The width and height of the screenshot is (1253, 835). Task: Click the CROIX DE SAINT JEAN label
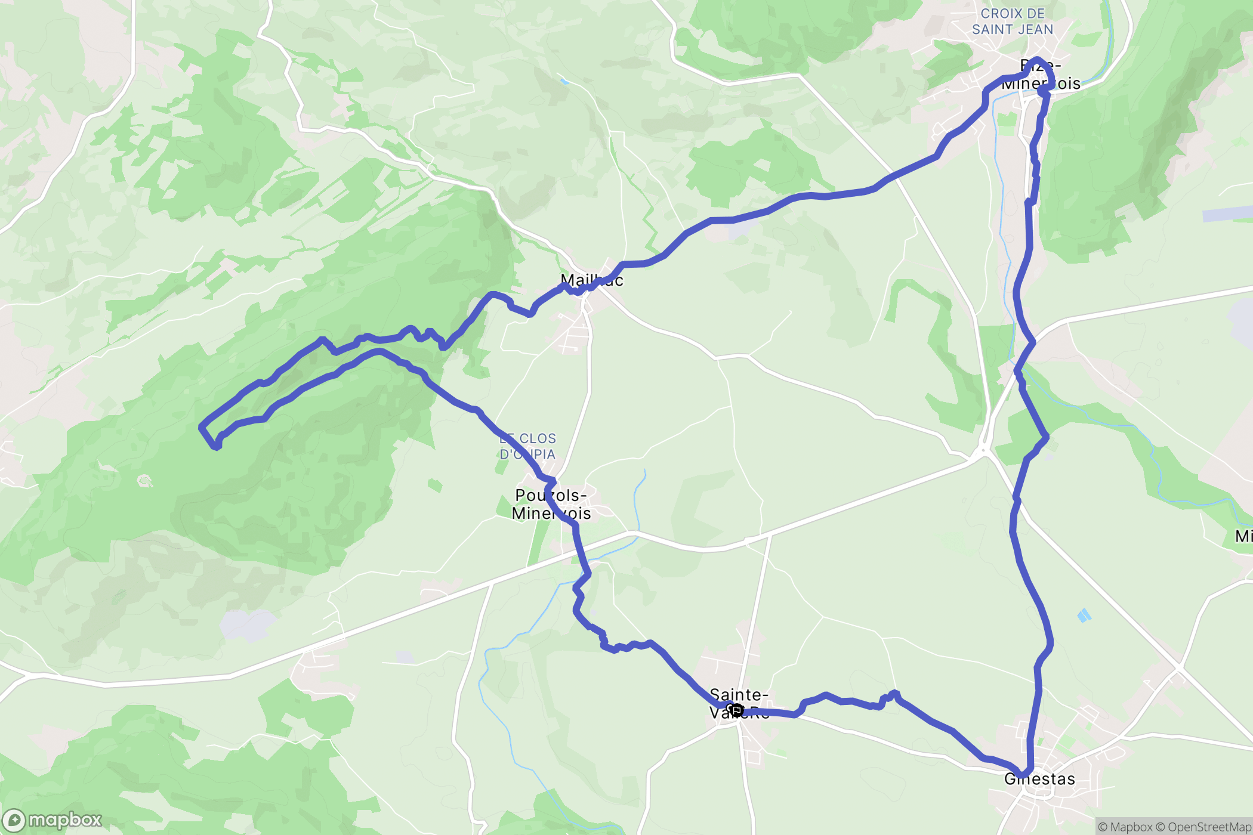pyautogui.click(x=1013, y=21)
